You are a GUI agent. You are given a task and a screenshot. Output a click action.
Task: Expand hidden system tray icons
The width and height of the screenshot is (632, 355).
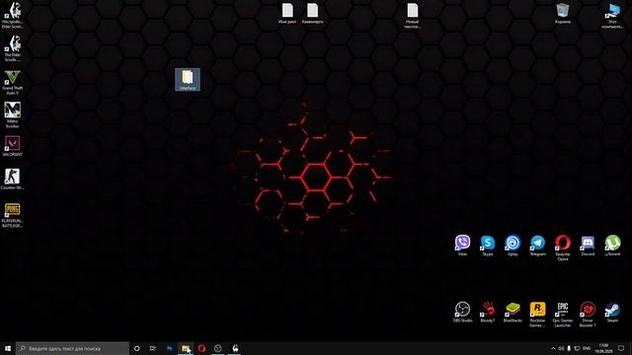tap(553, 348)
